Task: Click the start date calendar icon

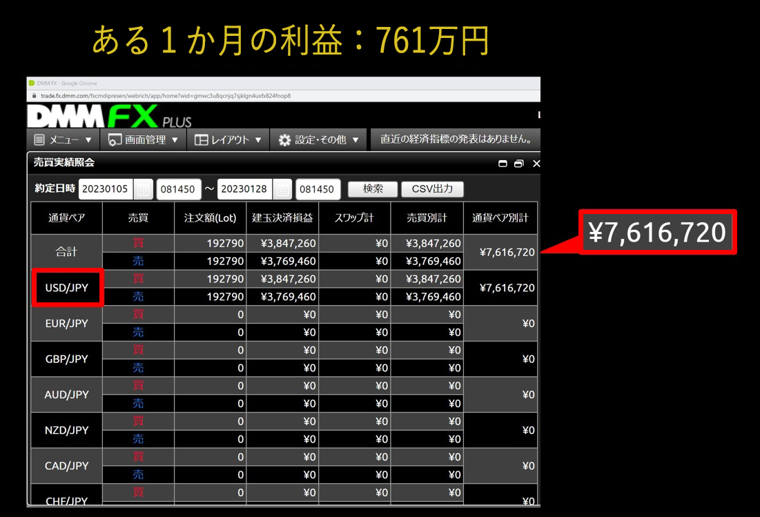Action: click(x=143, y=189)
